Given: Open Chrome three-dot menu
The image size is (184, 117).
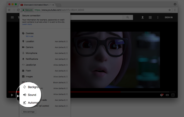Looking at the screenshot, I should point(175,10).
